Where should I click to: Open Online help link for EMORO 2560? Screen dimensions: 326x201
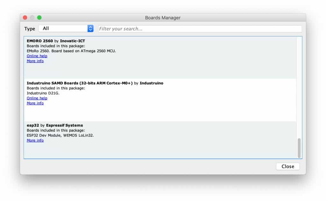[x=37, y=56]
